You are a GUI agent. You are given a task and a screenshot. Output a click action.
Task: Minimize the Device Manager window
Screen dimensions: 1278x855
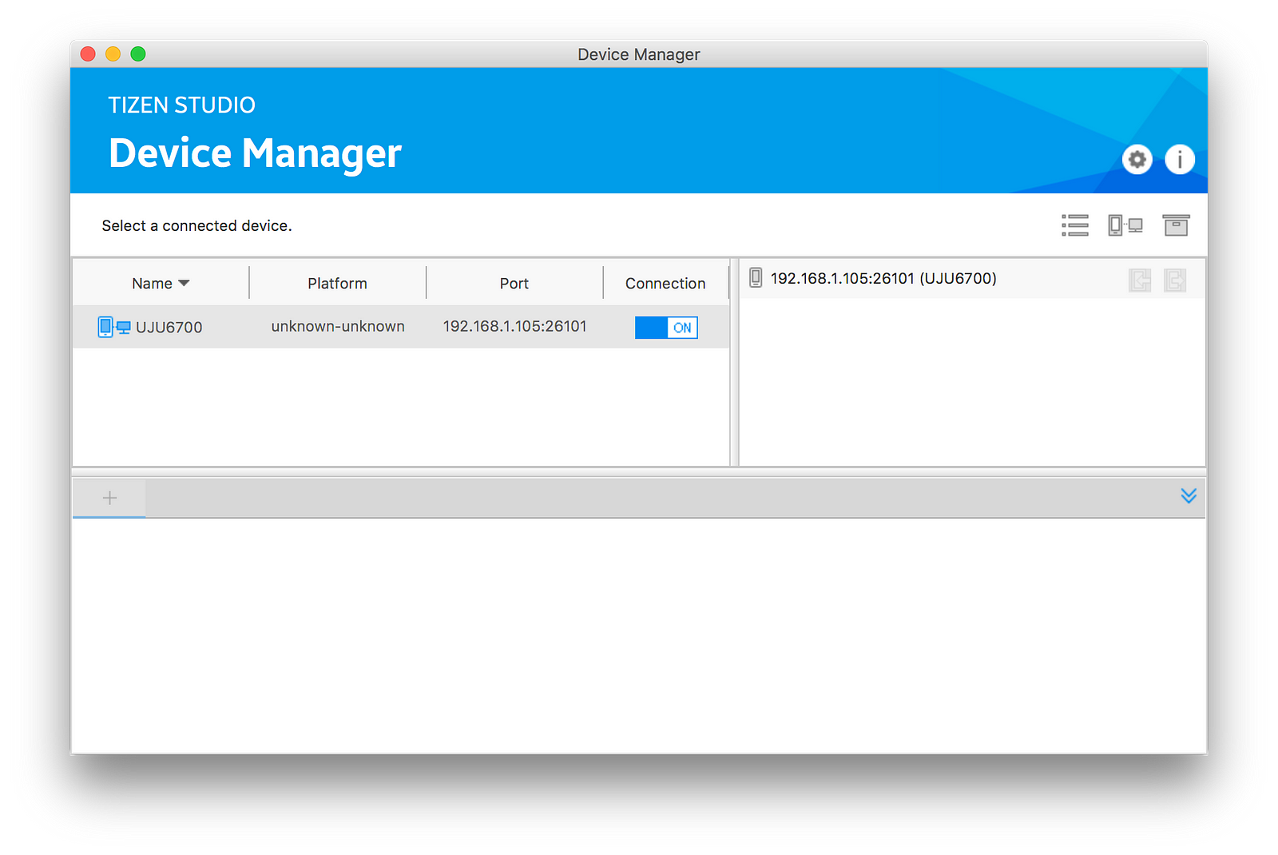tap(113, 54)
